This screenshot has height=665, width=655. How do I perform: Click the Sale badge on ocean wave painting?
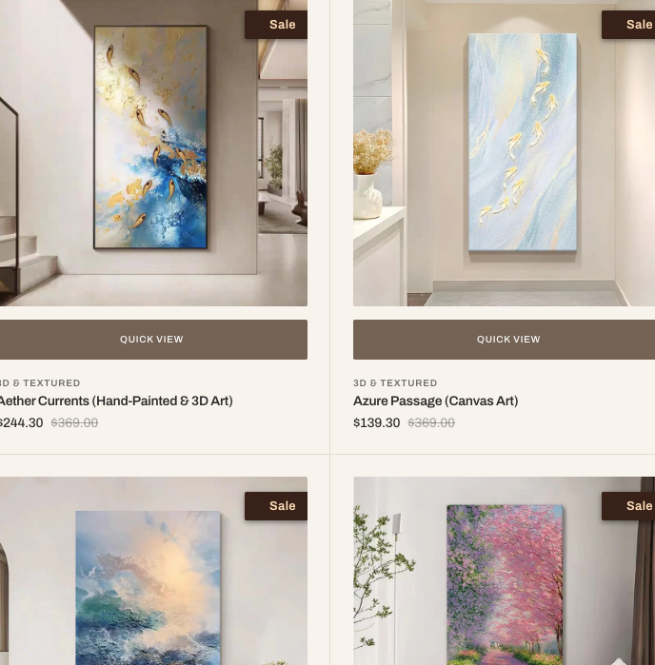(276, 506)
